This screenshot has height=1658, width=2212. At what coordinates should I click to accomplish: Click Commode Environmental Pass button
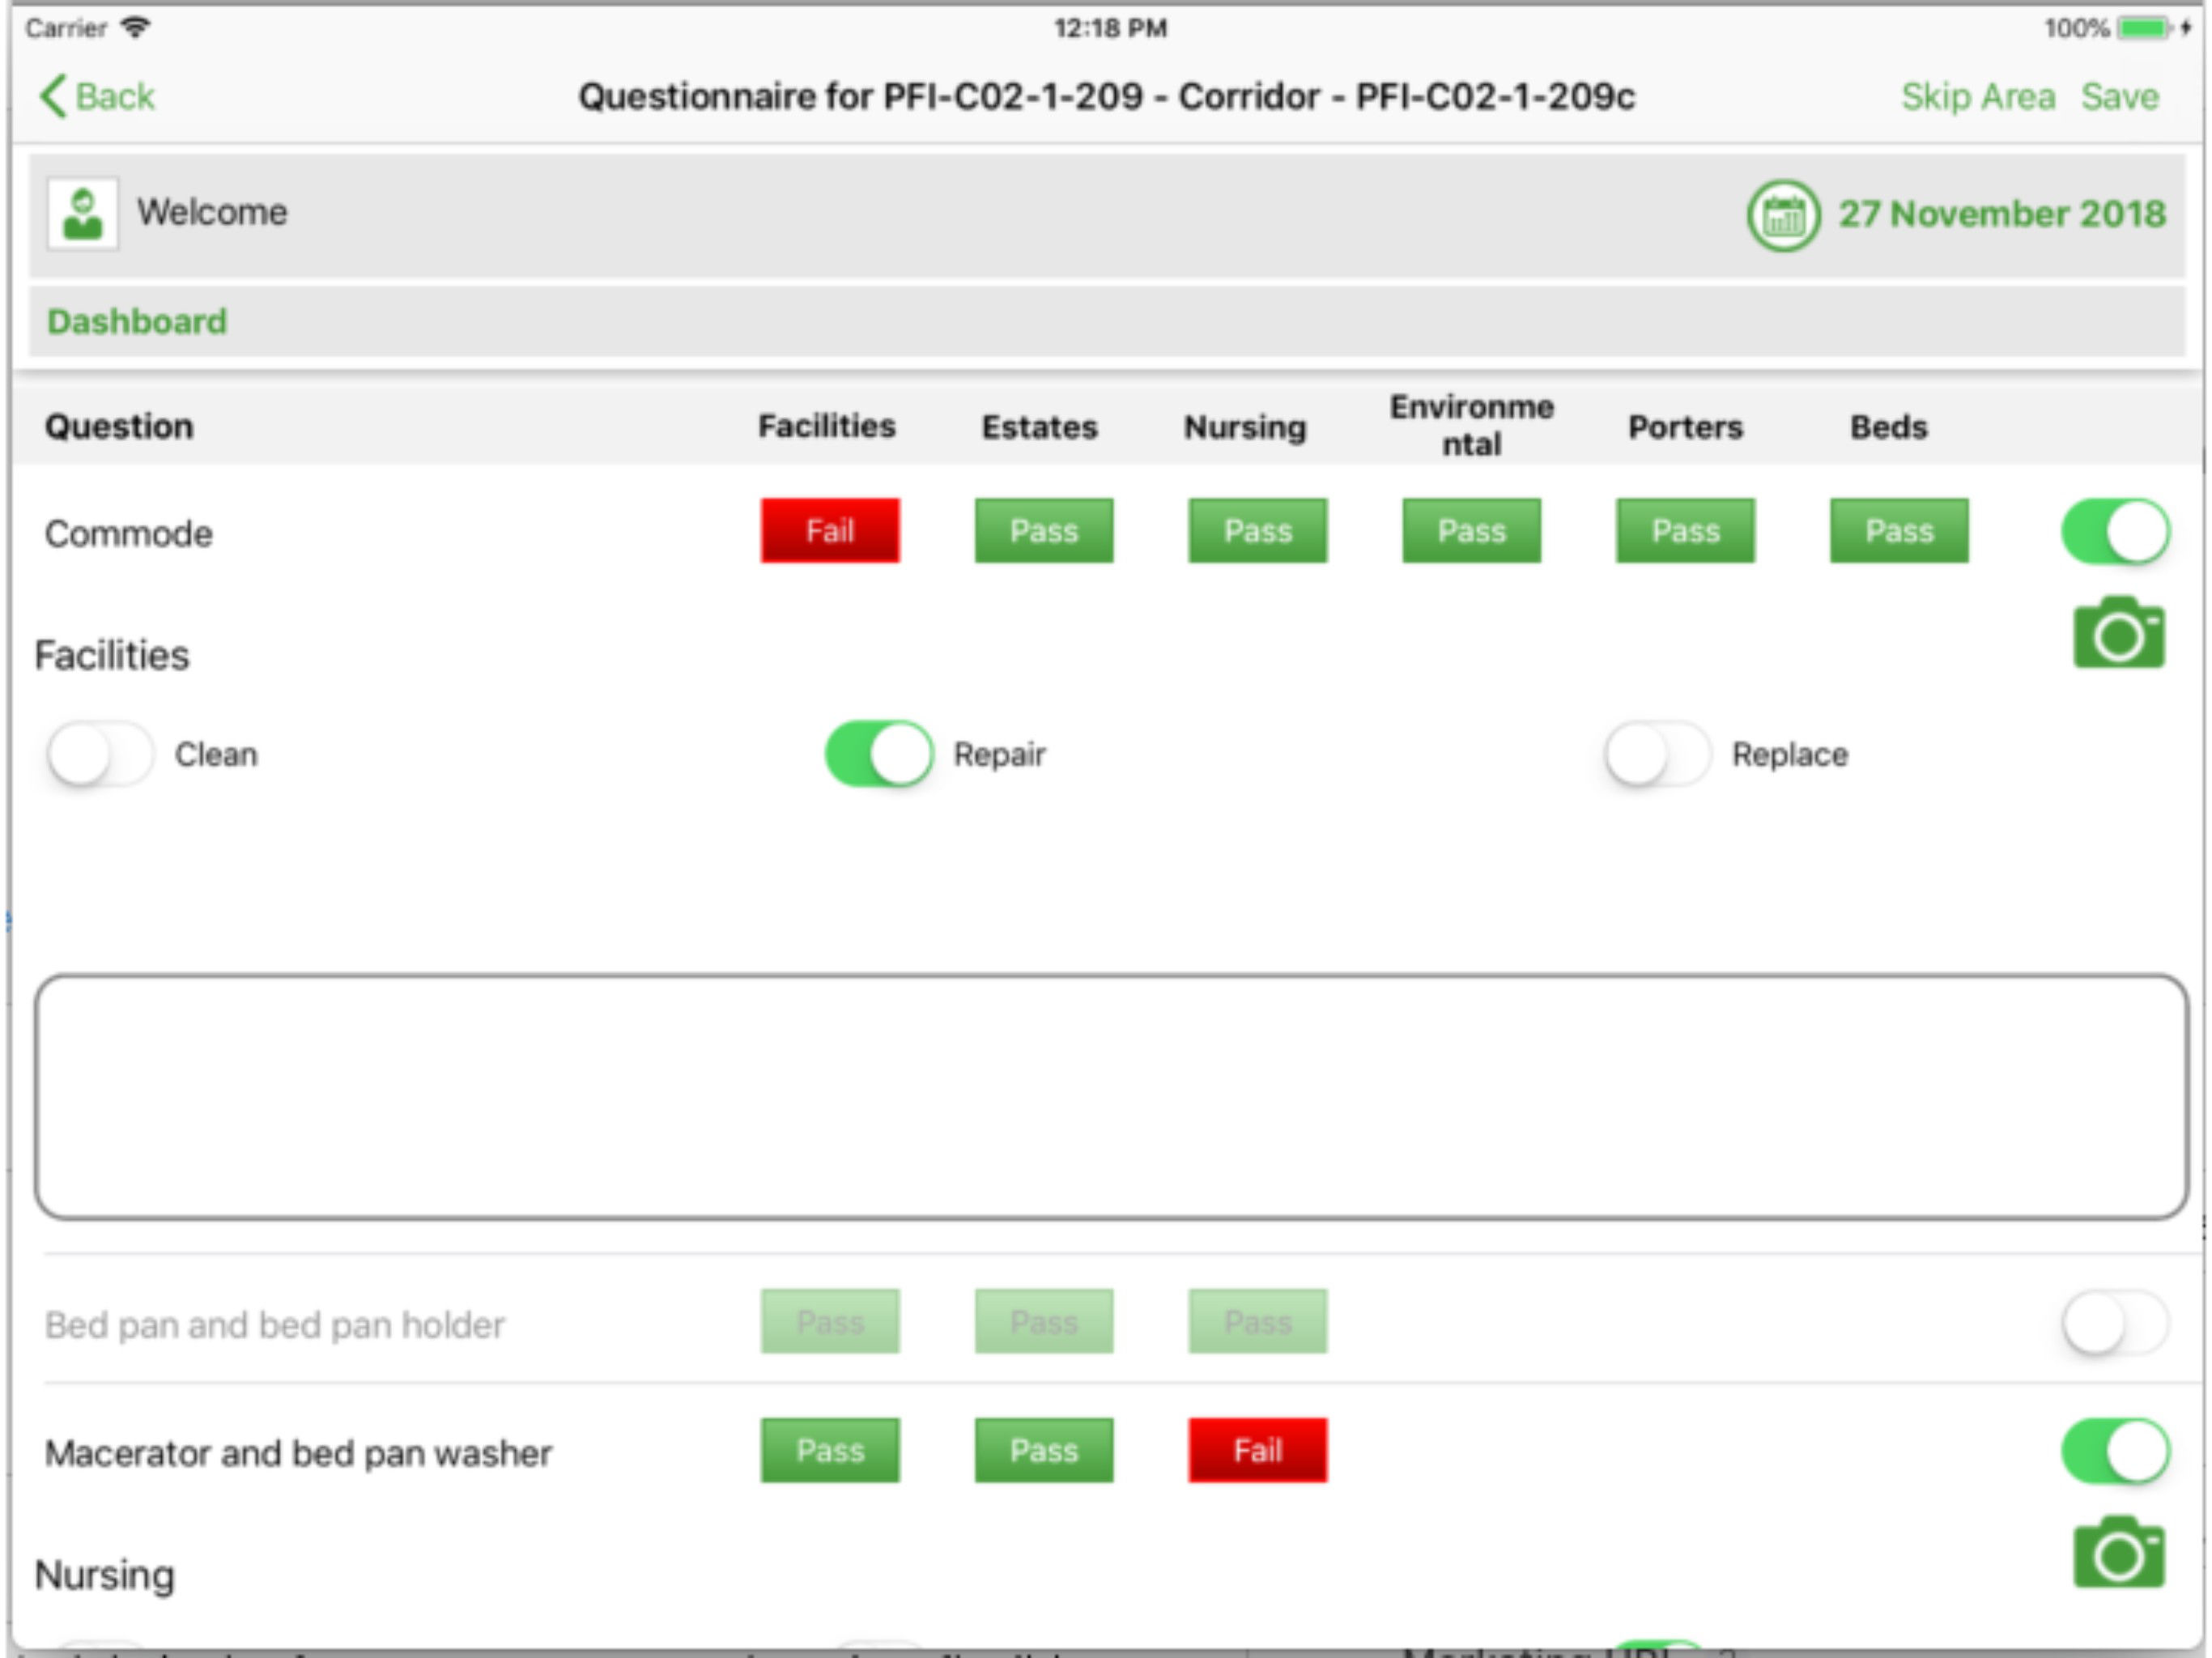[x=1472, y=531]
